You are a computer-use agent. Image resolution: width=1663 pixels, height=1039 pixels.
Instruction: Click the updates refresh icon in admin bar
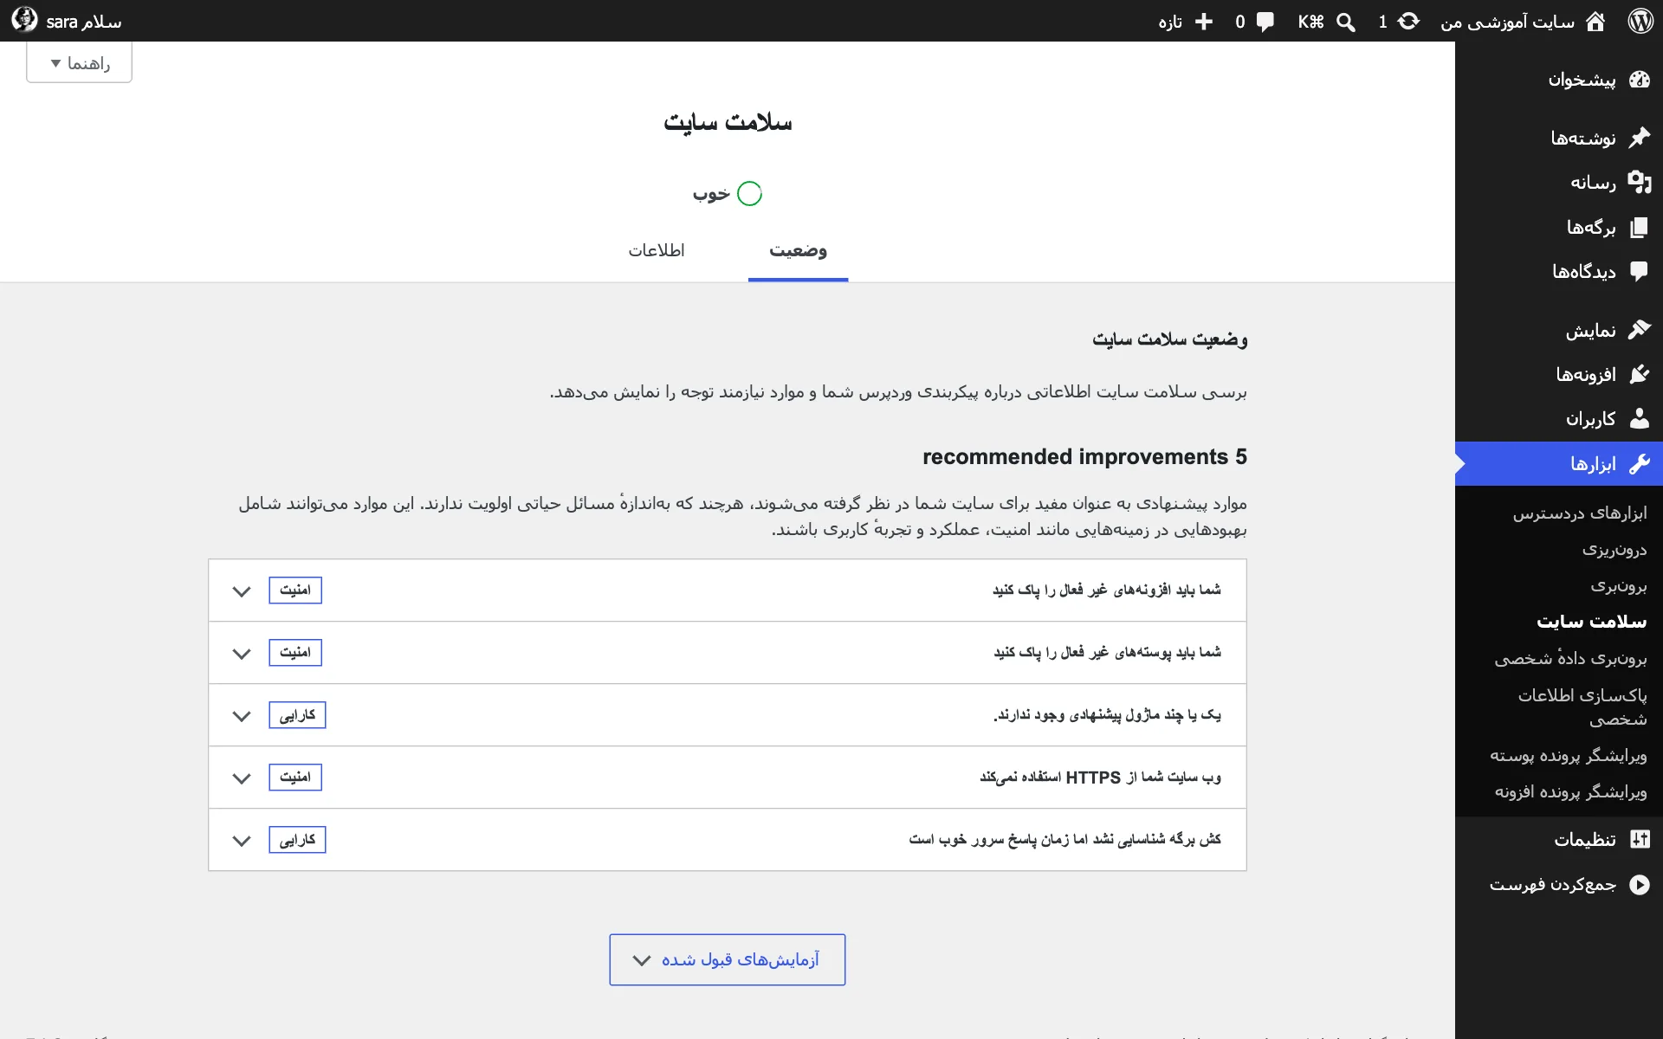click(1409, 21)
